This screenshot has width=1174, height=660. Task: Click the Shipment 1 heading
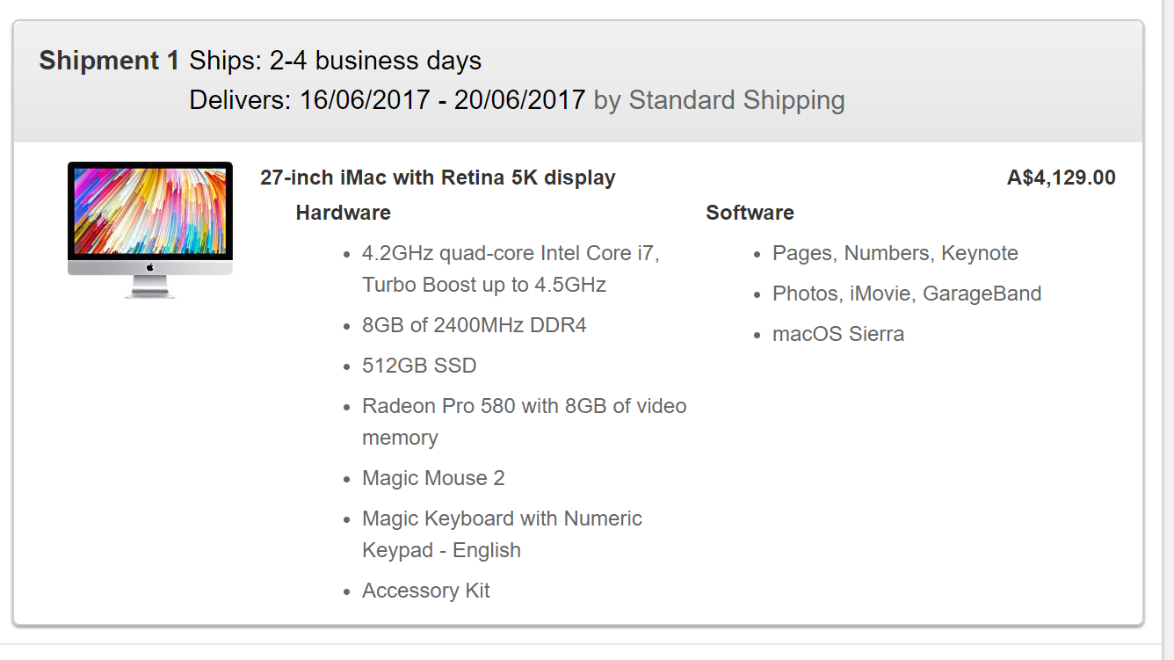coord(110,61)
